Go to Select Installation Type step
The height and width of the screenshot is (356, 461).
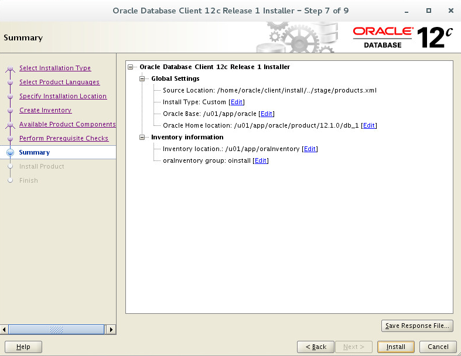pos(55,68)
